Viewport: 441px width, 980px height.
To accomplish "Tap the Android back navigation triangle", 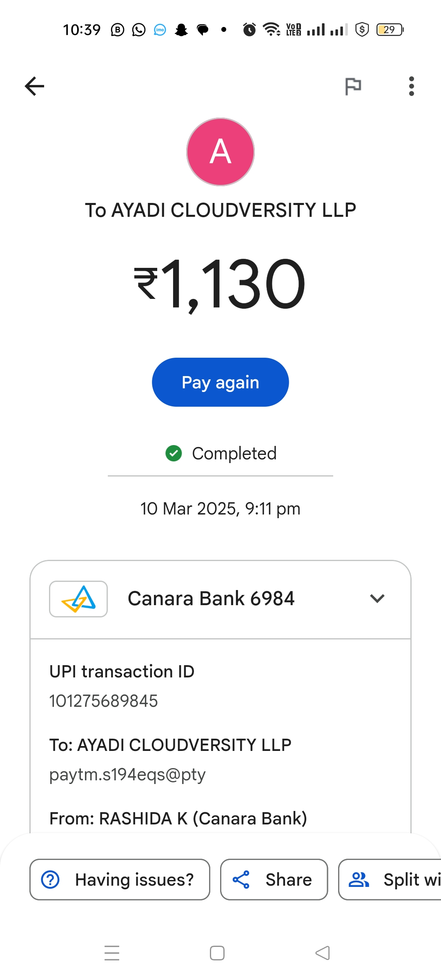I will coord(323,953).
